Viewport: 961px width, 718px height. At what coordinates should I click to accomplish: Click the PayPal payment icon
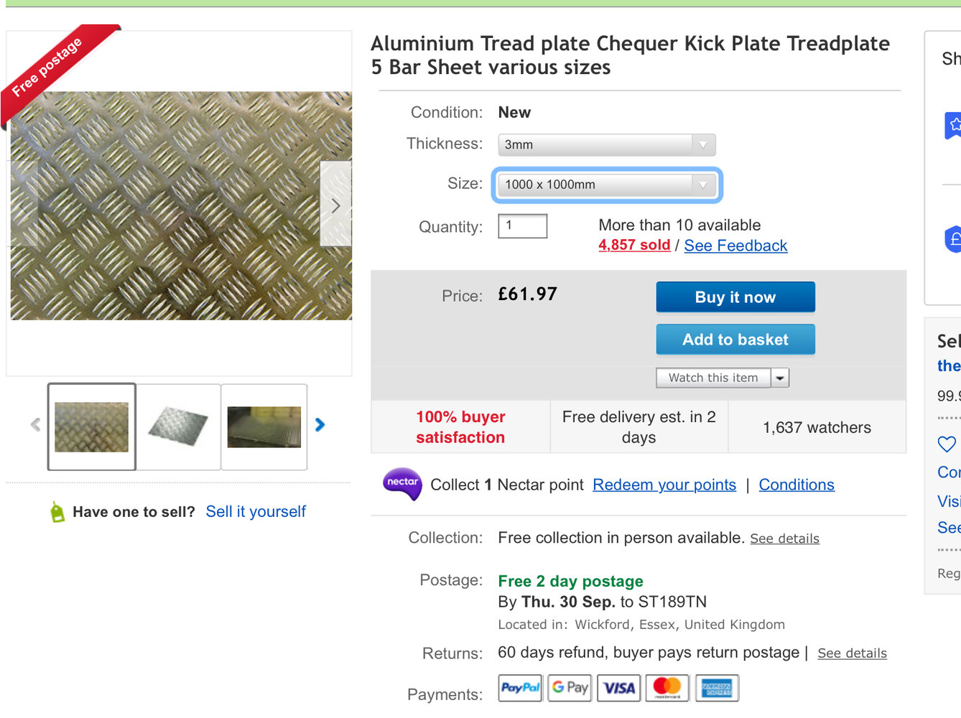[x=520, y=688]
